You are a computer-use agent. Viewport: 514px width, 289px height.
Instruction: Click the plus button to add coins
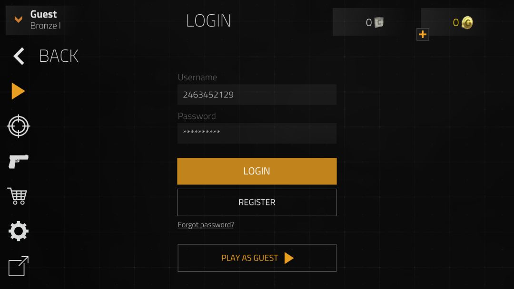click(x=423, y=34)
